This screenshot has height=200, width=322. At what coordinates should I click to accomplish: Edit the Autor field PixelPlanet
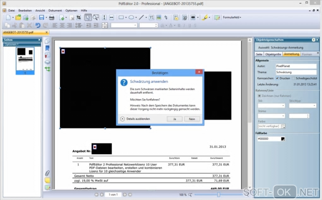pyautogui.click(x=296, y=66)
